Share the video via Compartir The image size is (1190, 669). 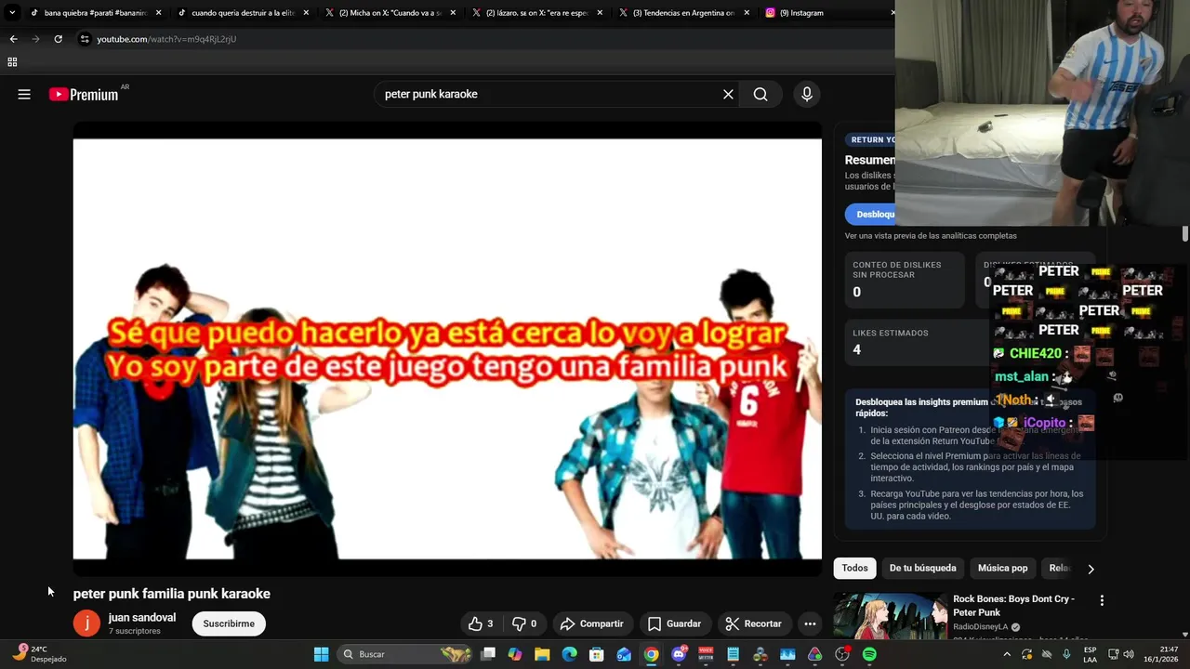(591, 623)
